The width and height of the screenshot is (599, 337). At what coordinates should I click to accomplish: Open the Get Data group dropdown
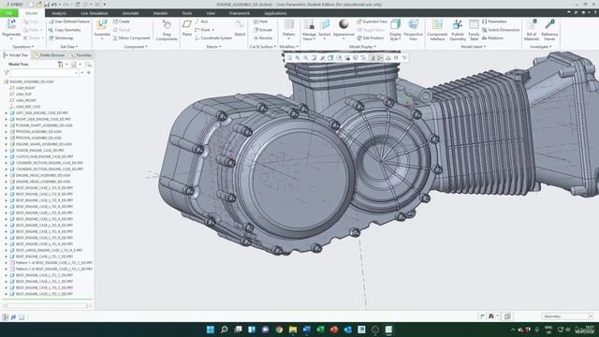click(x=68, y=47)
